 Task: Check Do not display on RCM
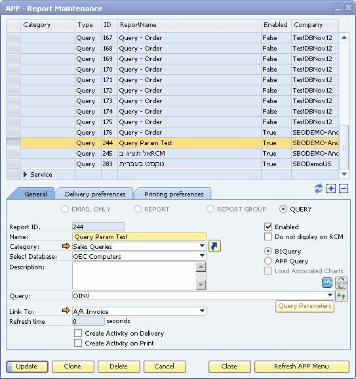coord(268,236)
